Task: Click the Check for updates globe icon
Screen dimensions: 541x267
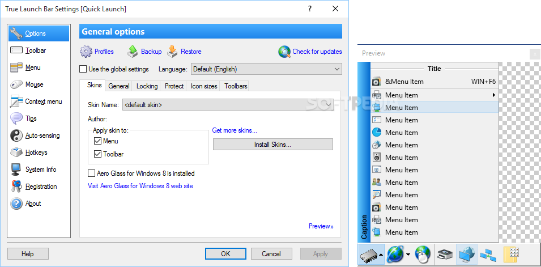Action: (284, 52)
